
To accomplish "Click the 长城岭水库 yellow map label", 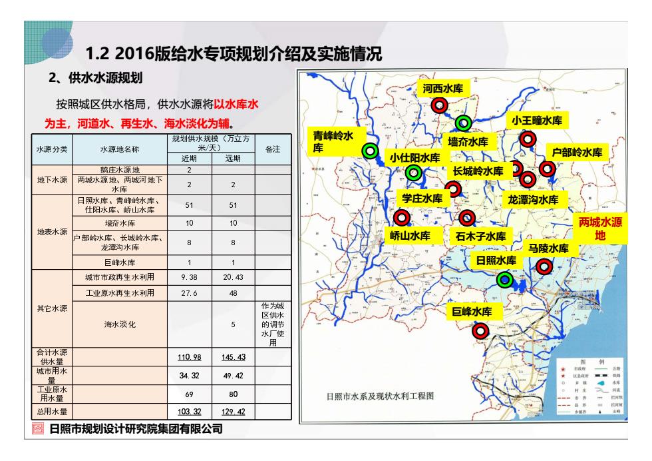I will 478,171.
